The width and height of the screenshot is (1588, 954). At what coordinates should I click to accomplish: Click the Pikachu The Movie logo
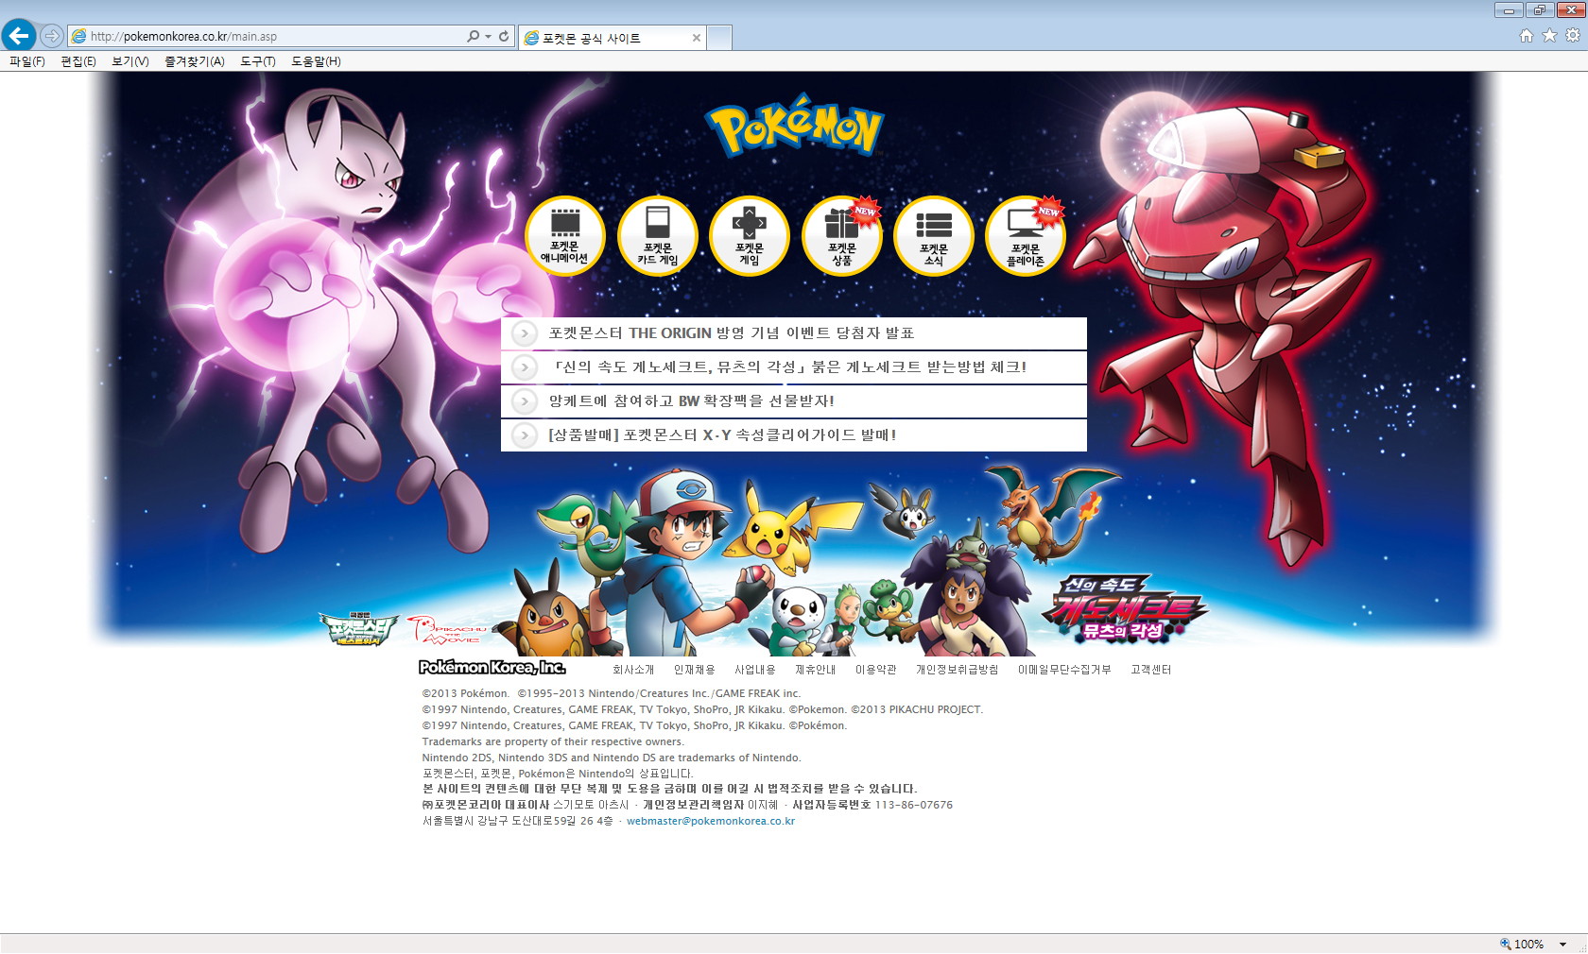448,631
